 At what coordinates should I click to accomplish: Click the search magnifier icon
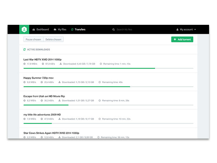(113, 30)
